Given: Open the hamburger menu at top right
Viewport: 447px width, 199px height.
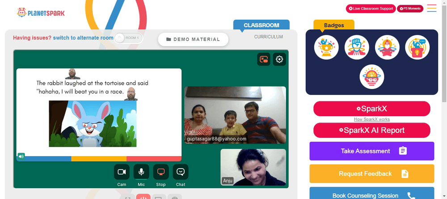Looking at the screenshot, I should coord(432,8).
